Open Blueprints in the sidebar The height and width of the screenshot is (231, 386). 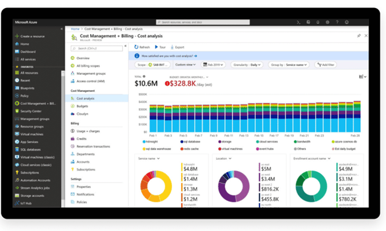tap(25, 88)
